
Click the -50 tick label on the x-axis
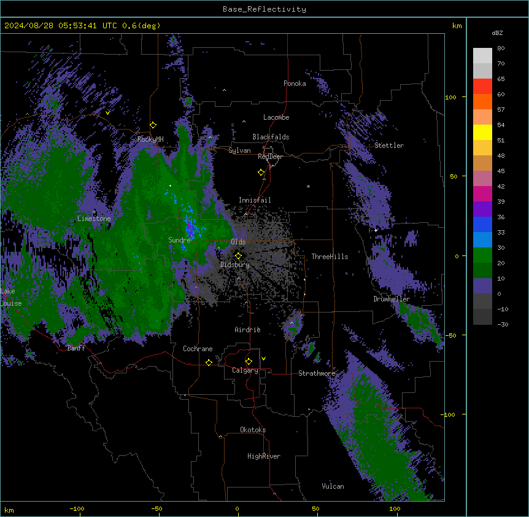156,508
